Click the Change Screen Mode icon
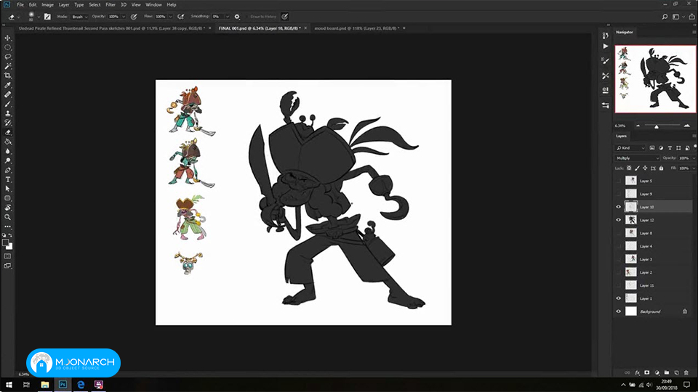698x392 pixels. point(7,266)
